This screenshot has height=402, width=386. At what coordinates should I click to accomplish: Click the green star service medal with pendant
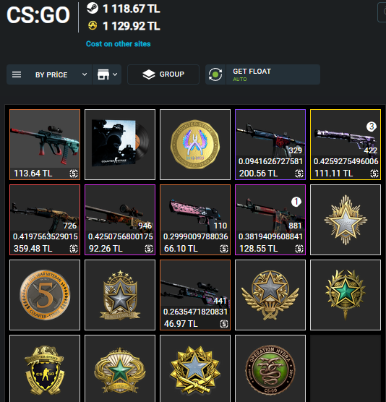click(x=346, y=295)
